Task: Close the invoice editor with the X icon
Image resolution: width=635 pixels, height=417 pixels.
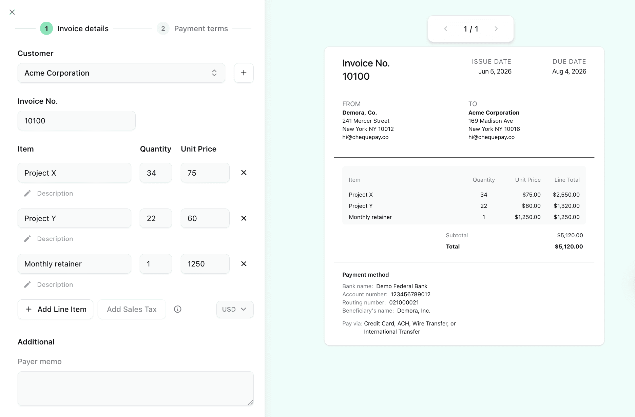Action: pyautogui.click(x=12, y=12)
